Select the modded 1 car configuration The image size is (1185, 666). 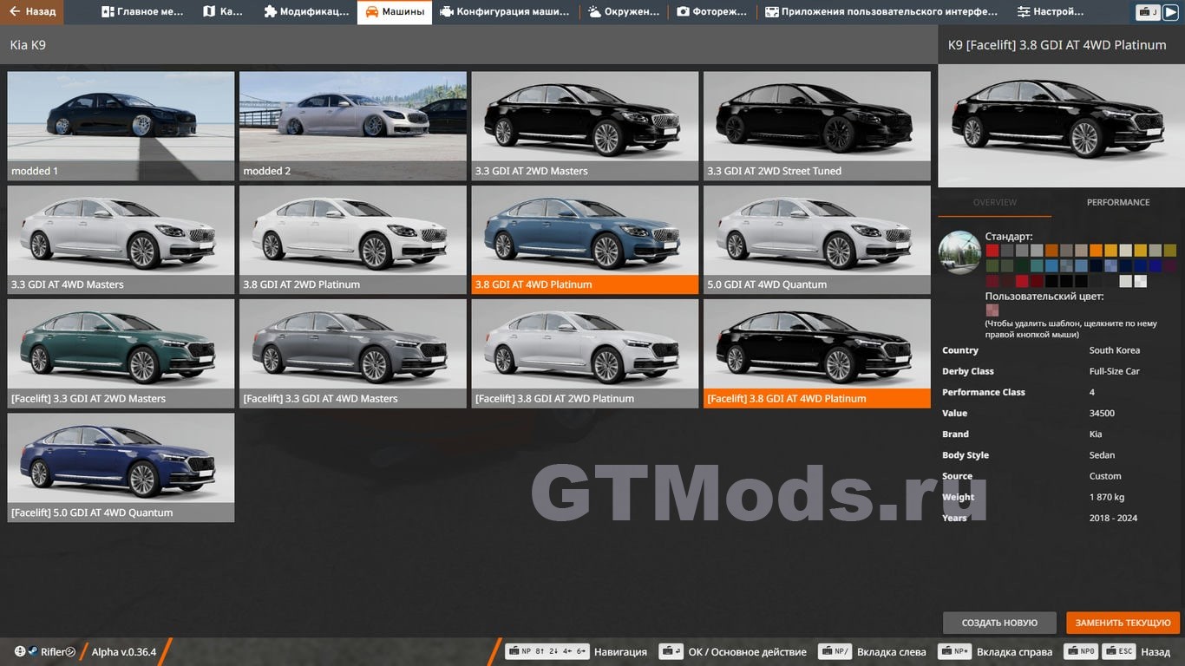[x=121, y=126]
